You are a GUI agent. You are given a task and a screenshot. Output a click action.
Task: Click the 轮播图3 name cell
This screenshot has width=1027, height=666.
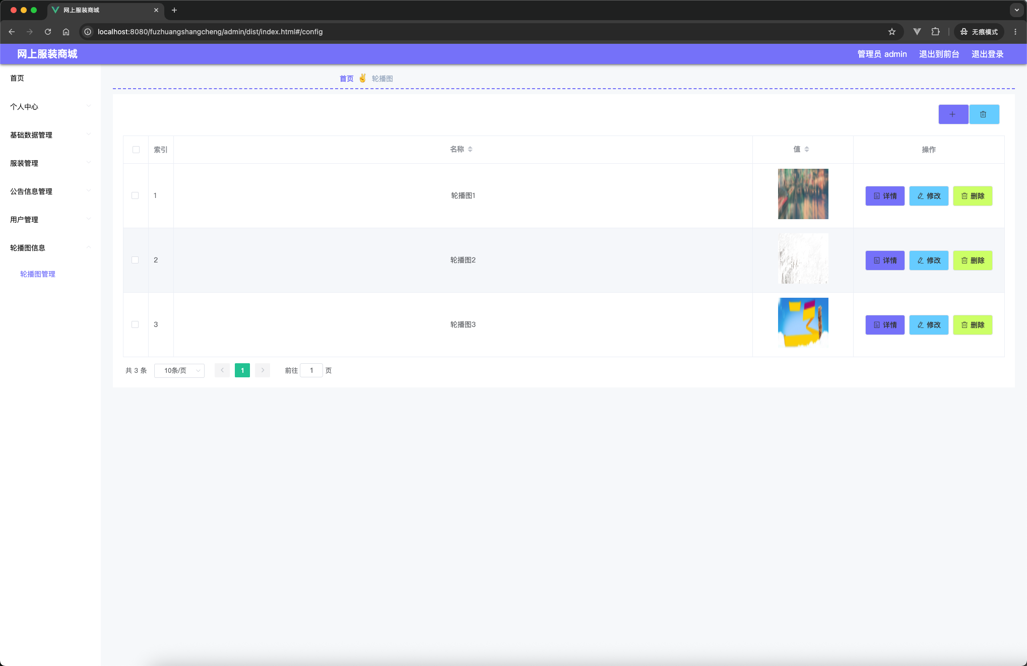tap(463, 324)
